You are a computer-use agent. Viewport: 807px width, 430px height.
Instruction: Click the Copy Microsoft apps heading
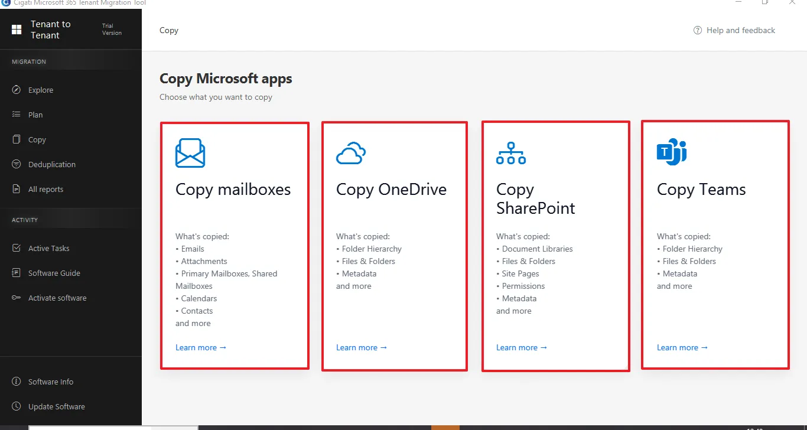pyautogui.click(x=226, y=79)
